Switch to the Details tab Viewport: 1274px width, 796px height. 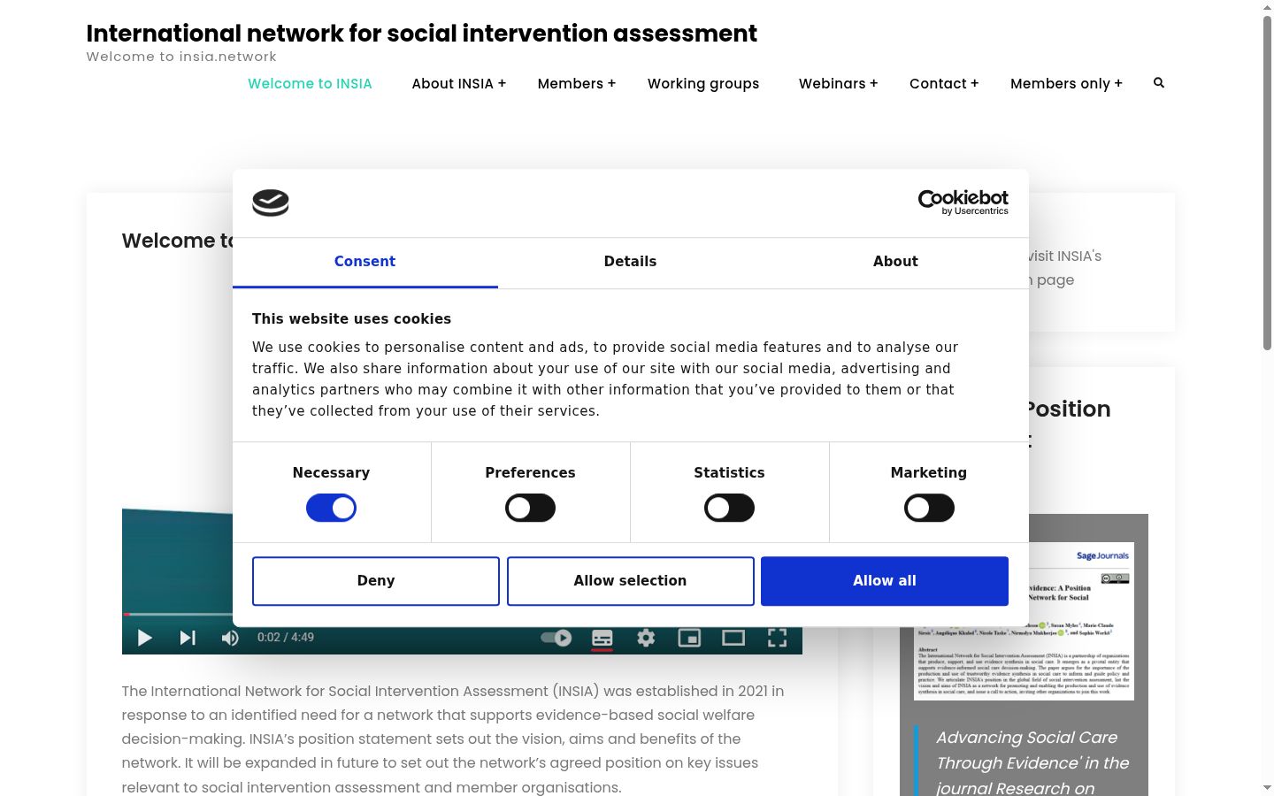pyautogui.click(x=630, y=262)
